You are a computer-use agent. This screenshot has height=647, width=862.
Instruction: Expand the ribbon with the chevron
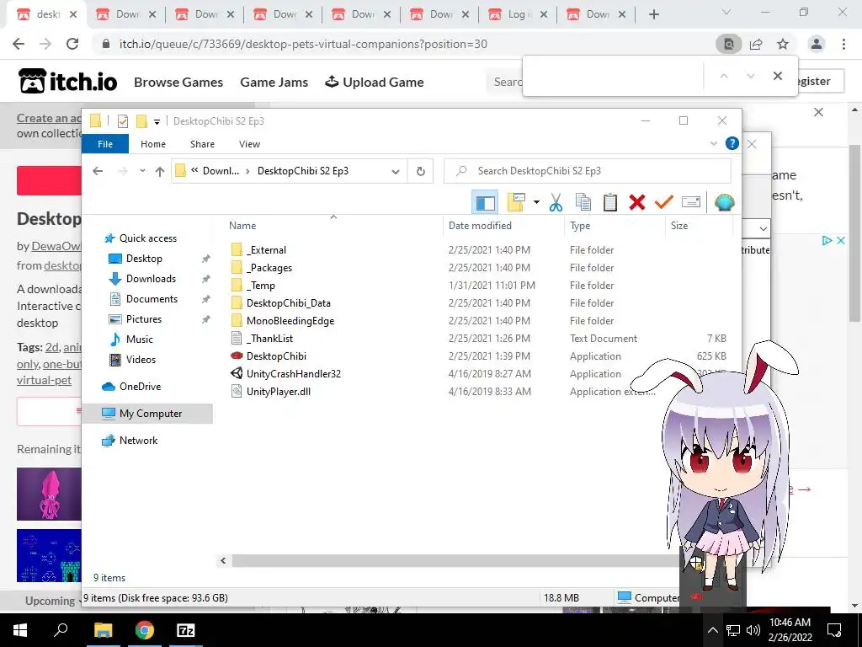point(714,143)
